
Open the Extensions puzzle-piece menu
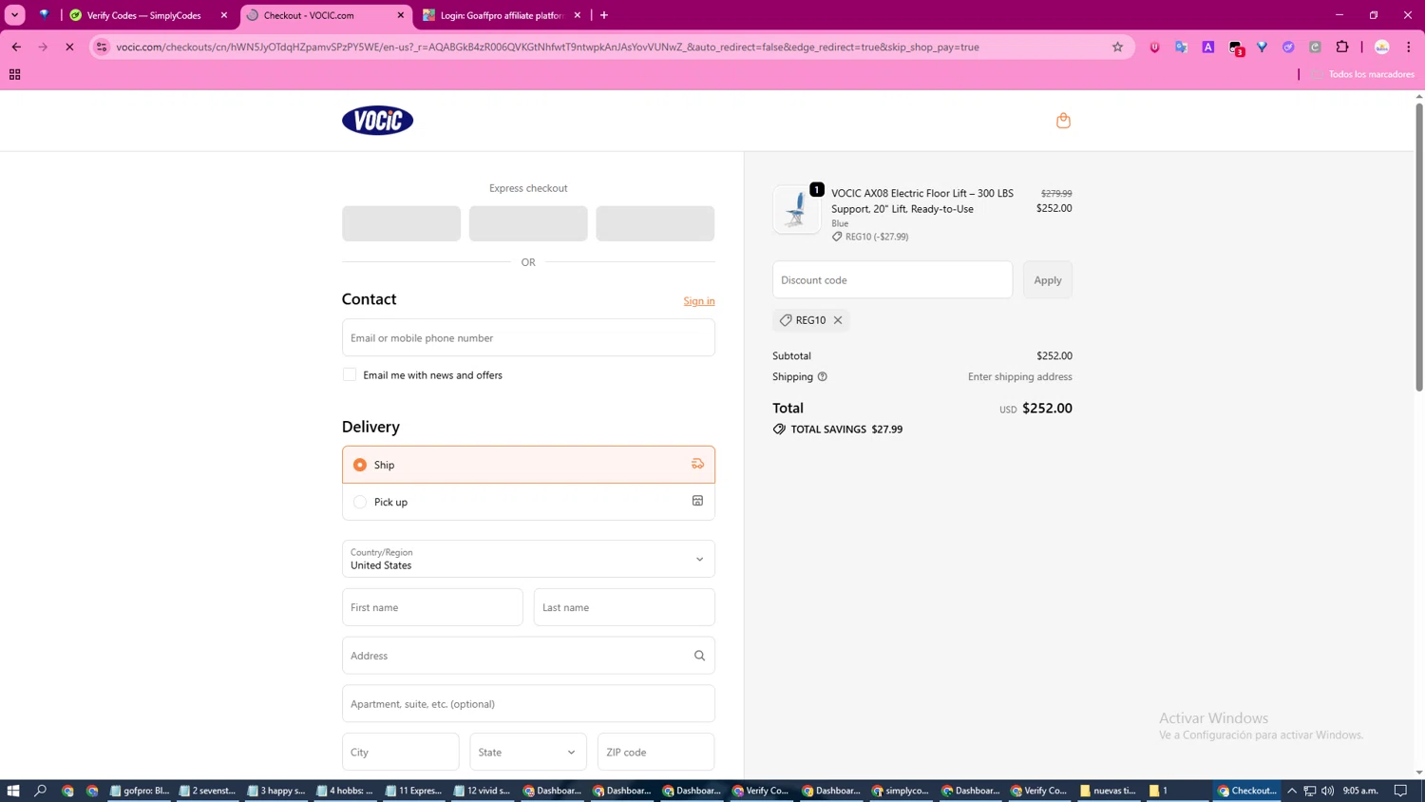click(x=1342, y=47)
